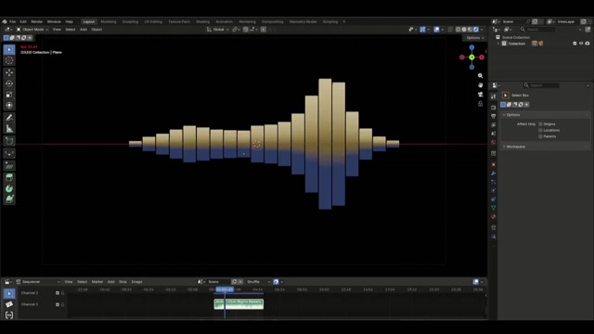Enable Affect Only Origins checkbox

point(540,123)
